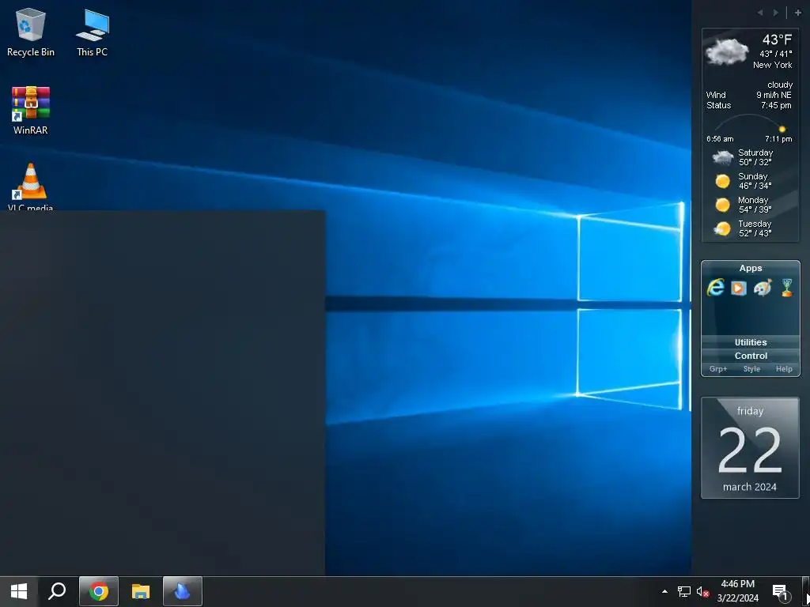This screenshot has width=810, height=607.
Task: Click the 9 mi/h NE wind value
Action: pyautogui.click(x=774, y=95)
